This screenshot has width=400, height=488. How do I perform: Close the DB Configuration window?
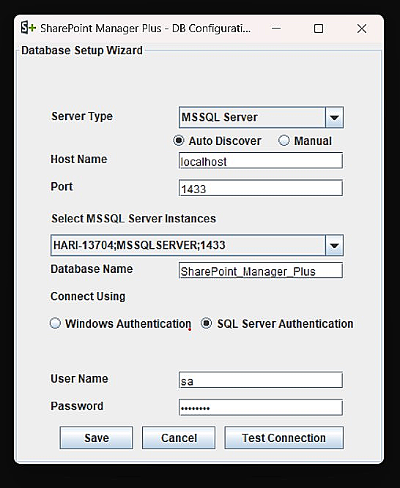point(362,29)
